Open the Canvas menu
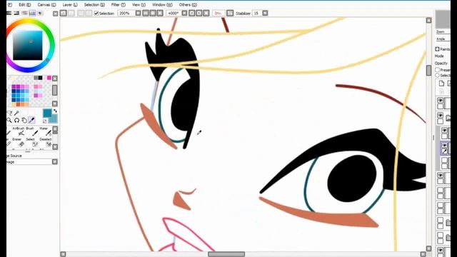Screen dimensions: 457x257 point(46,5)
